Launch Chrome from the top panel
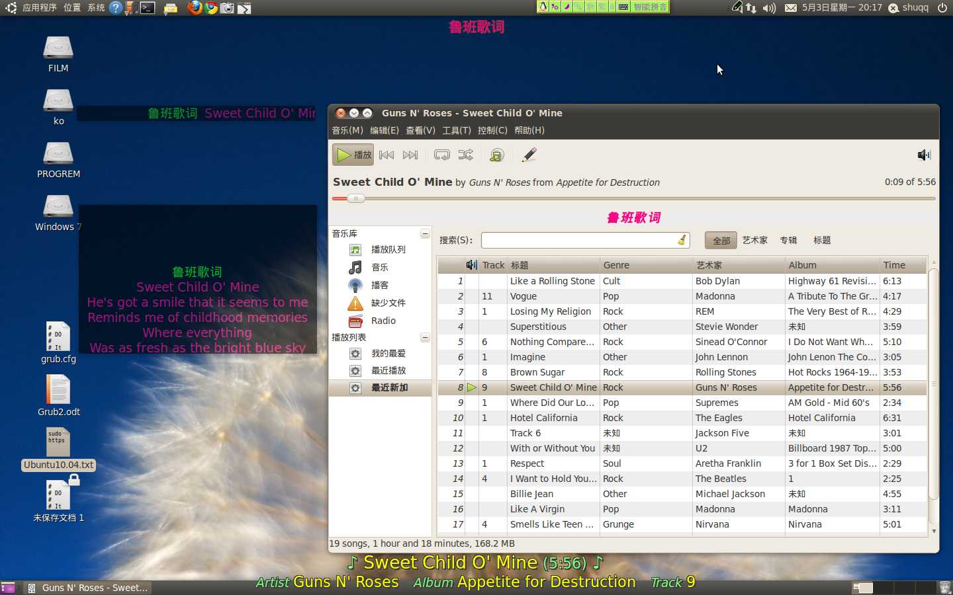 pyautogui.click(x=211, y=8)
